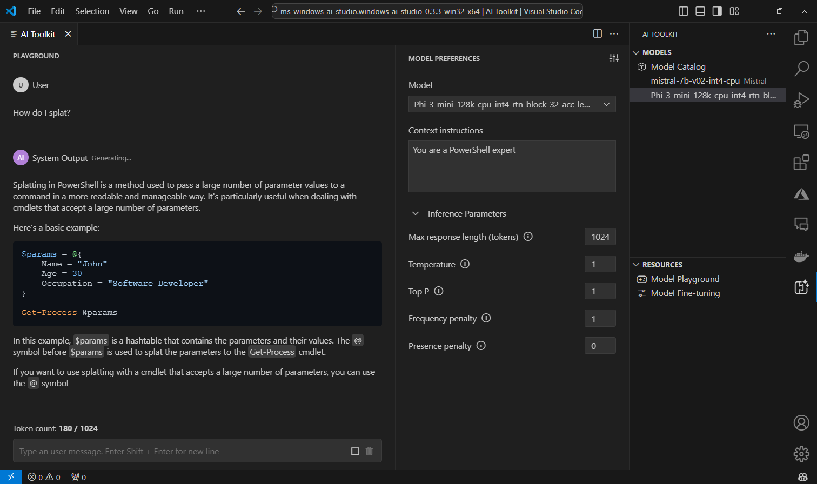817x484 pixels.
Task: Open the Search view in activity bar
Action: 801,69
